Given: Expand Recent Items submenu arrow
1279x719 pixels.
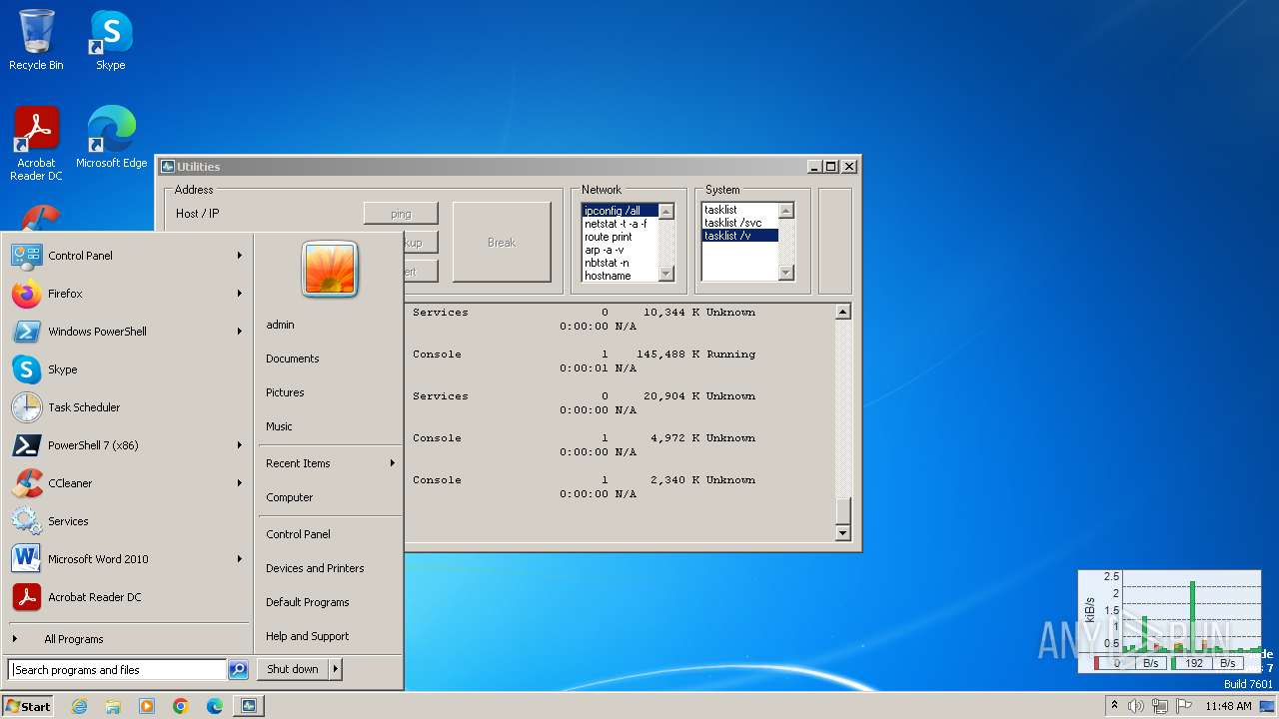Looking at the screenshot, I should 393,463.
